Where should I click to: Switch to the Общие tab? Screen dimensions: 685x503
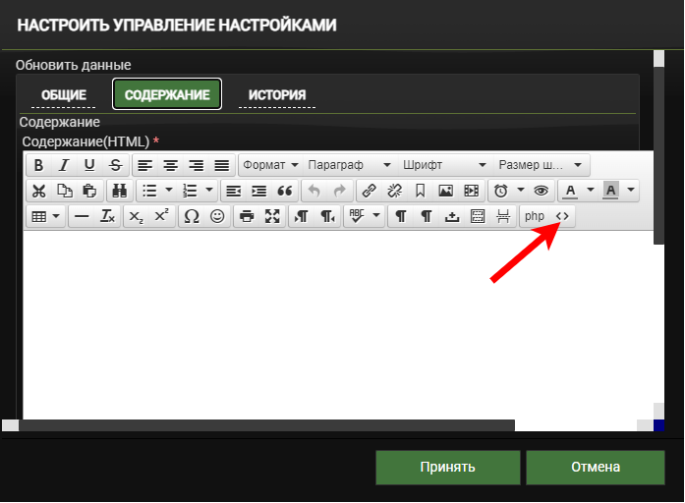coord(64,95)
